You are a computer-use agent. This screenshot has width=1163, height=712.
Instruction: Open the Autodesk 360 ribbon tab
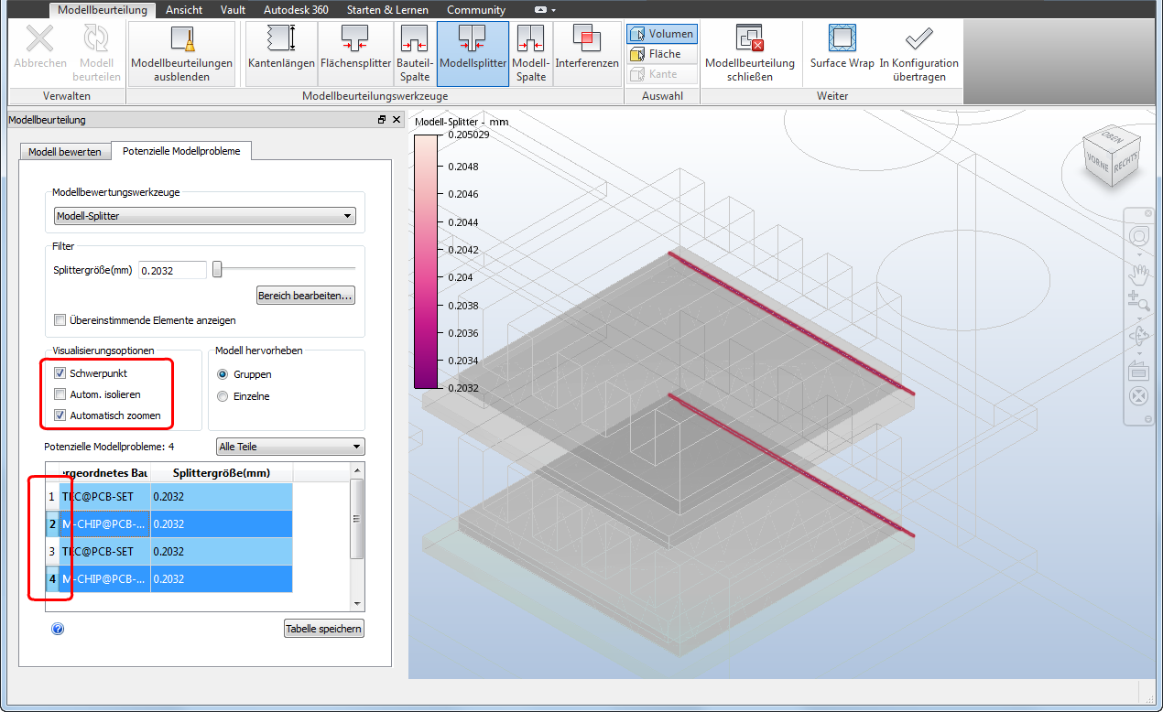click(296, 10)
